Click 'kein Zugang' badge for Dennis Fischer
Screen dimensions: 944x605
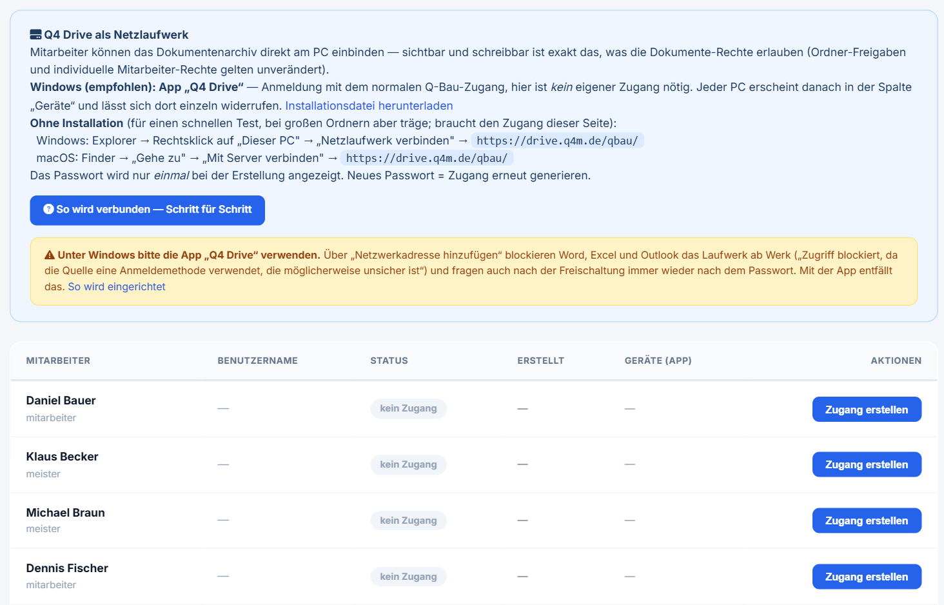pyautogui.click(x=408, y=577)
